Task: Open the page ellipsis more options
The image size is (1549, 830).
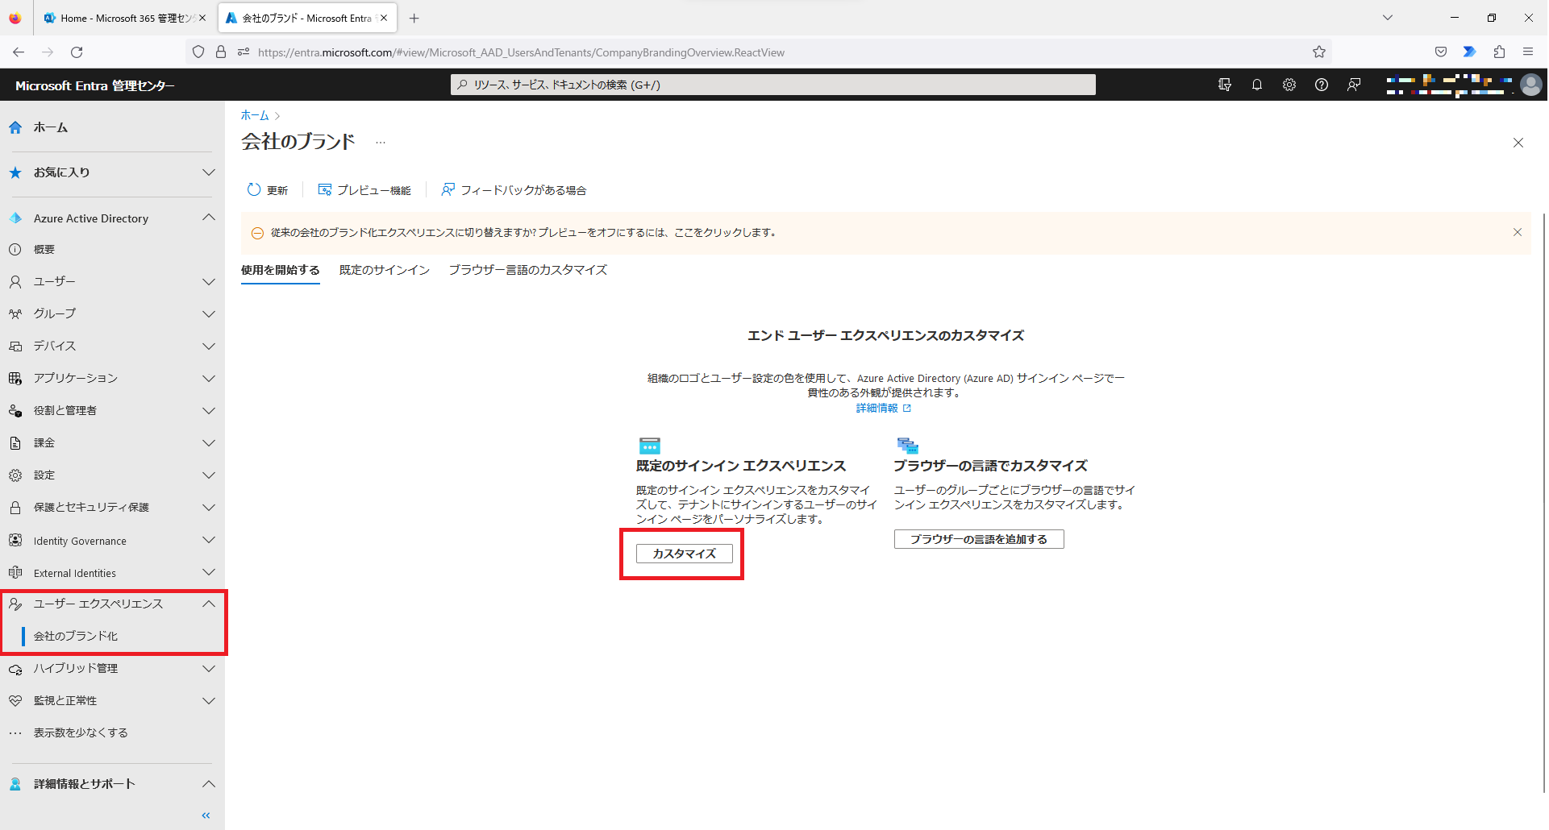Action: [381, 143]
